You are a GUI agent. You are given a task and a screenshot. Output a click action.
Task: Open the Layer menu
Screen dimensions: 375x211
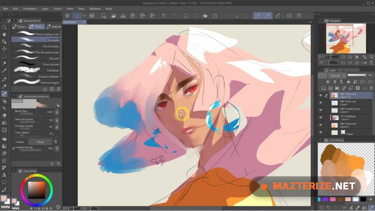click(45, 8)
